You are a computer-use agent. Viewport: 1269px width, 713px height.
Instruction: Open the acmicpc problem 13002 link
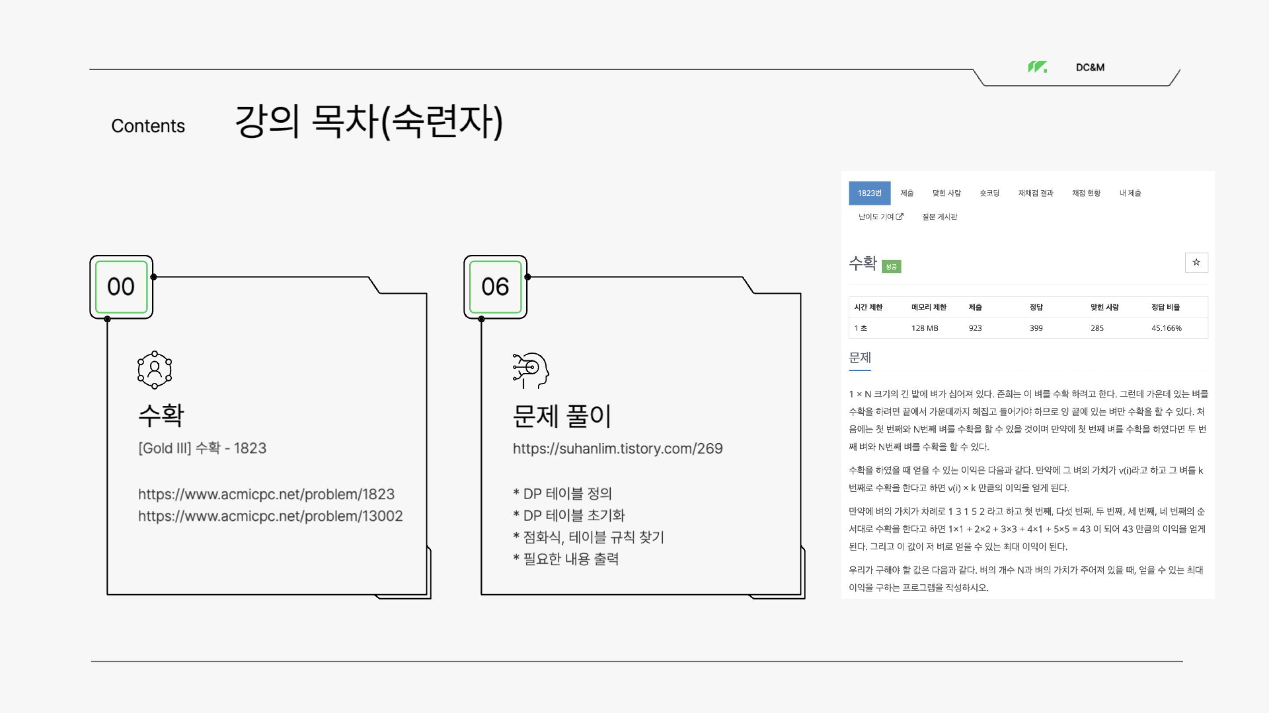(270, 516)
